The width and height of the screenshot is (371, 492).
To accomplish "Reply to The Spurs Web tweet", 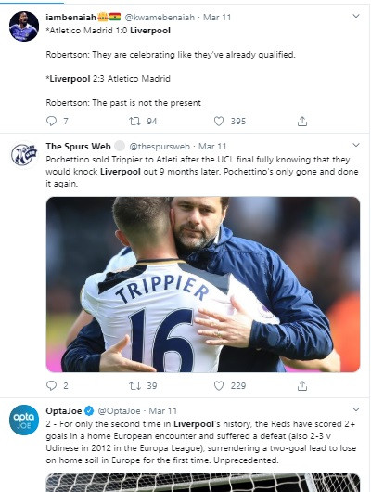I will click(x=51, y=385).
